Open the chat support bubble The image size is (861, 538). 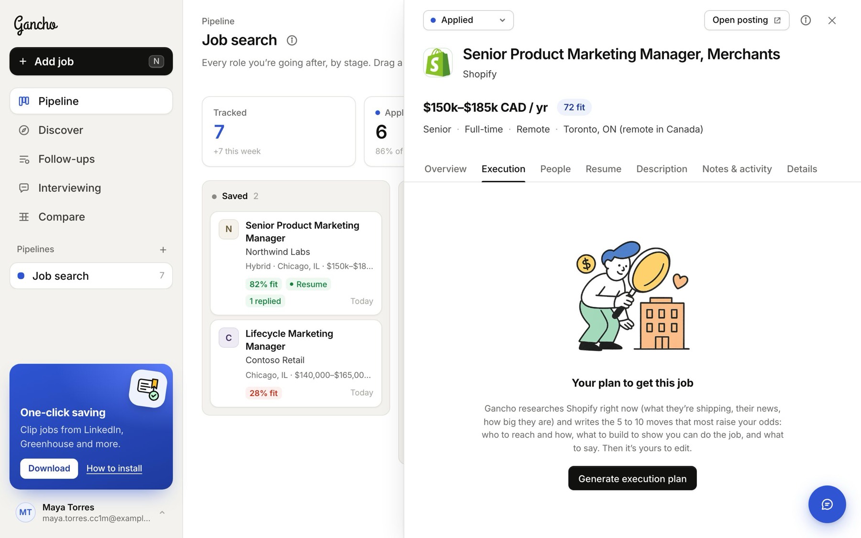coord(827,504)
